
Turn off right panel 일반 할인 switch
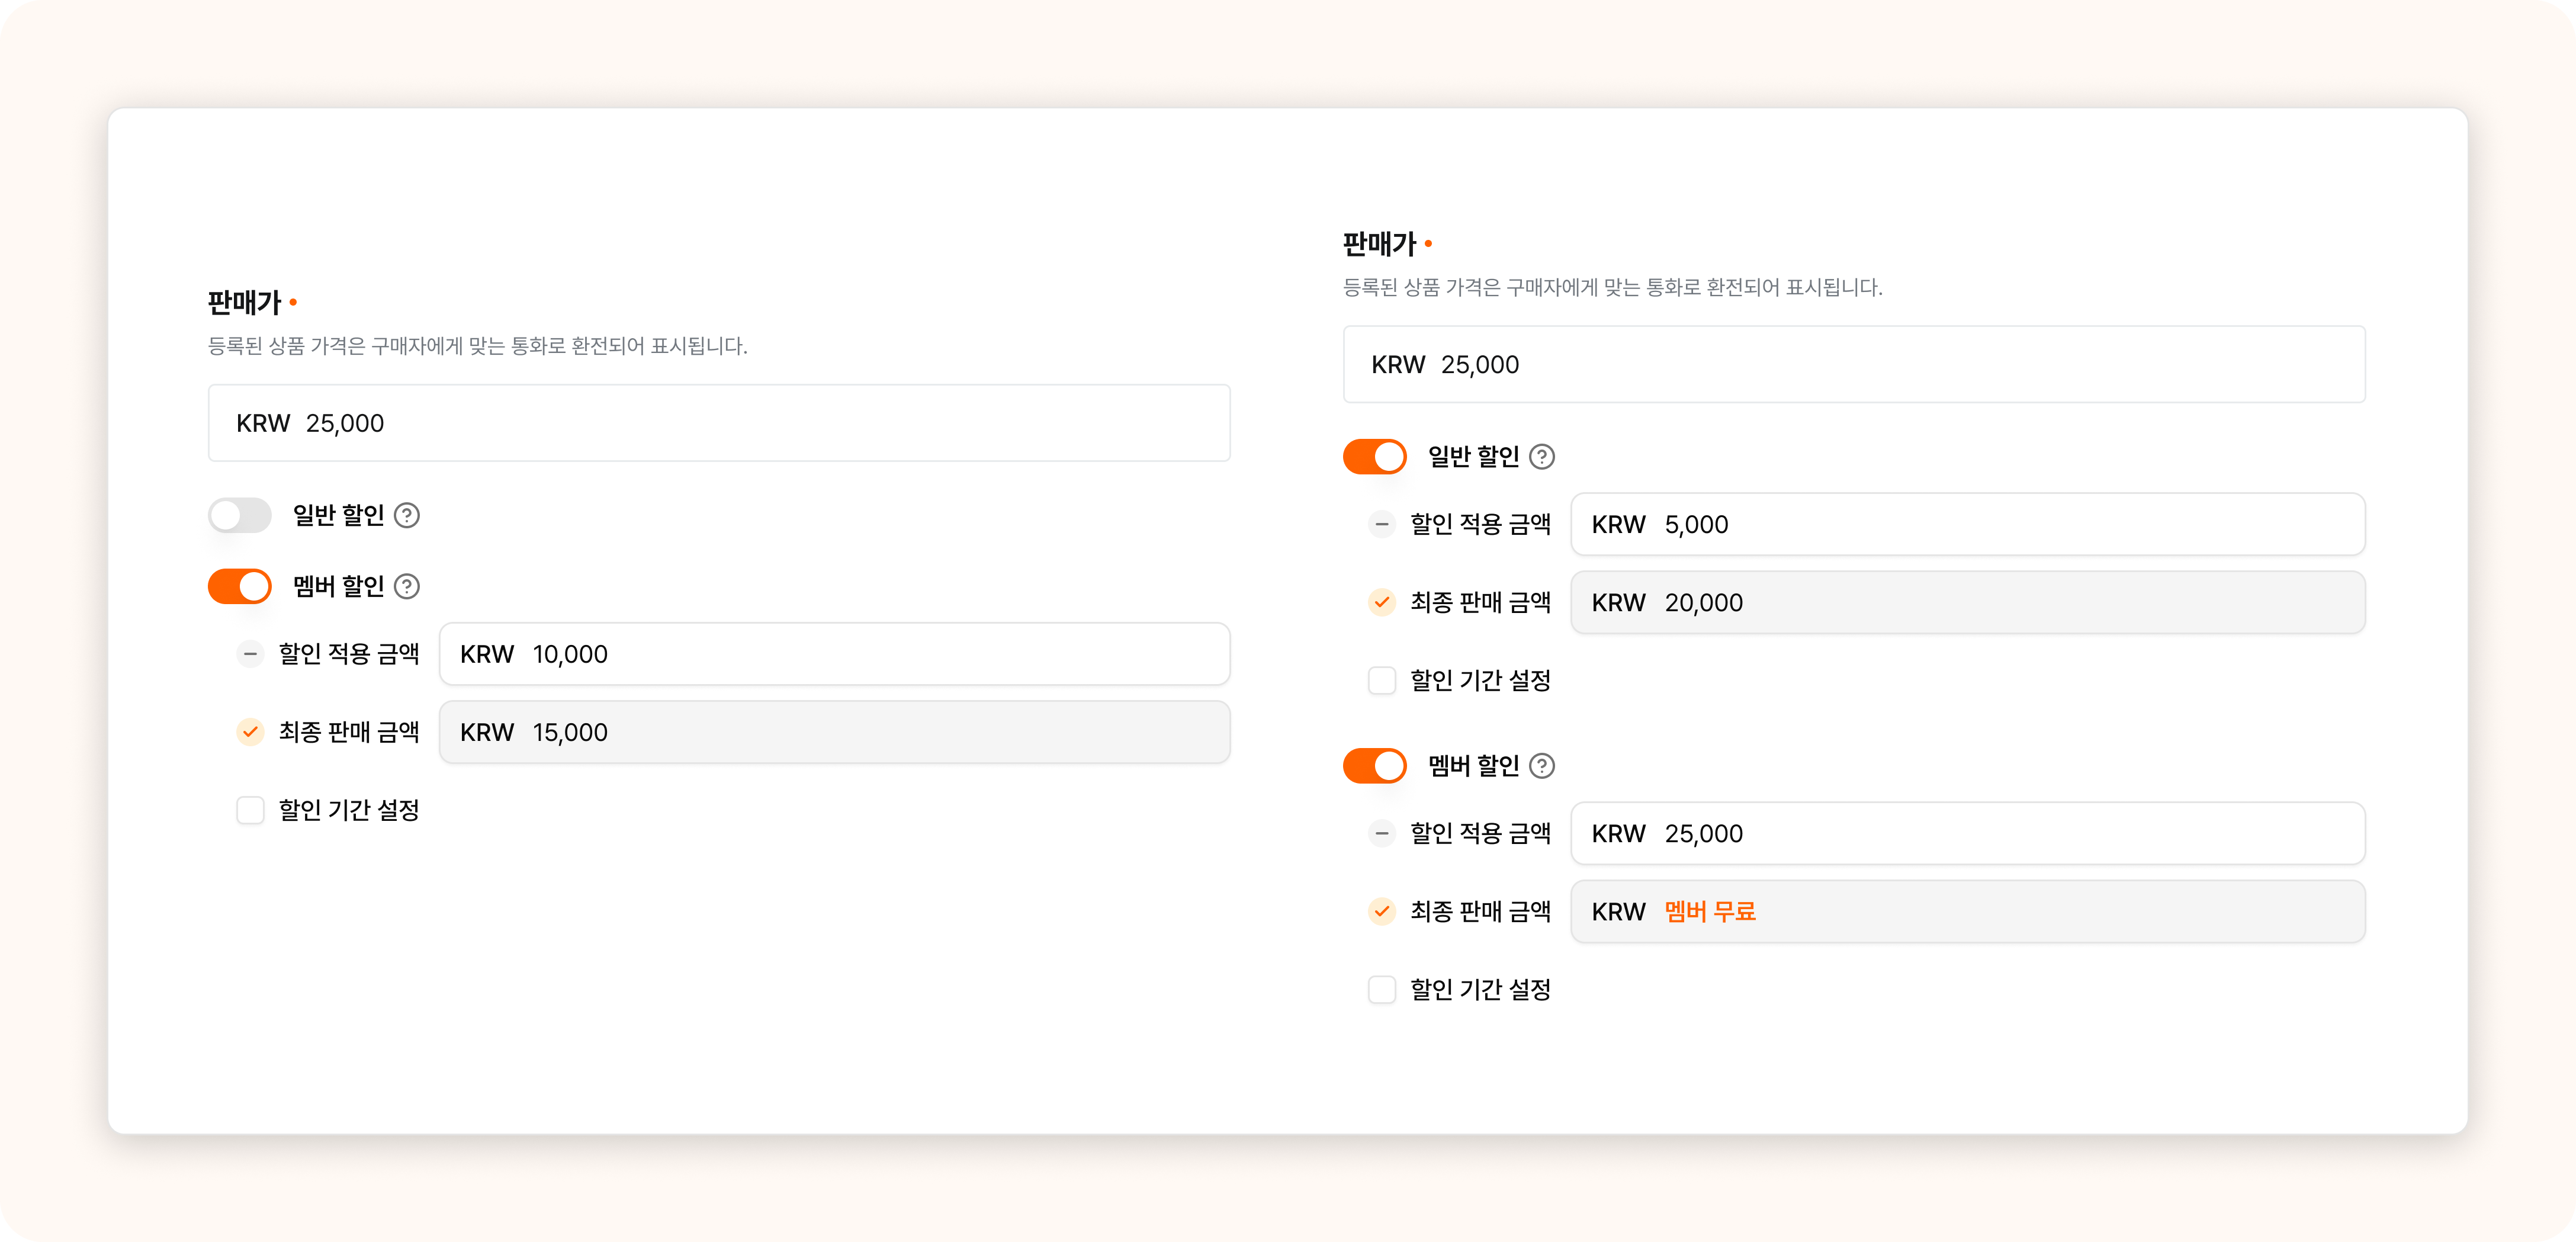[1374, 457]
